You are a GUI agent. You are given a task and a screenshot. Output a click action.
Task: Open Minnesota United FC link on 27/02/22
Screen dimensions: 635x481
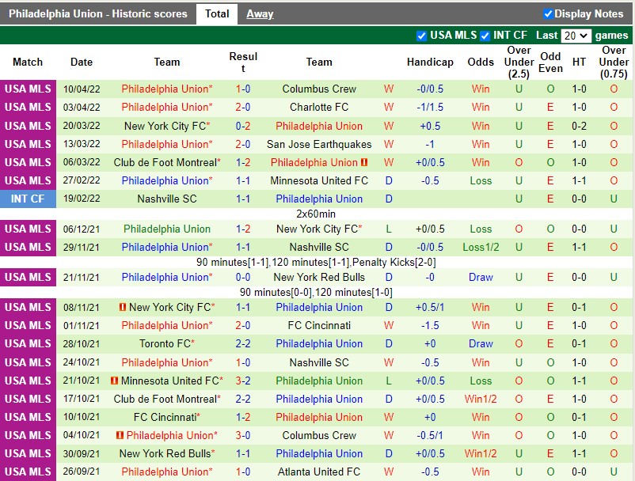(319, 181)
